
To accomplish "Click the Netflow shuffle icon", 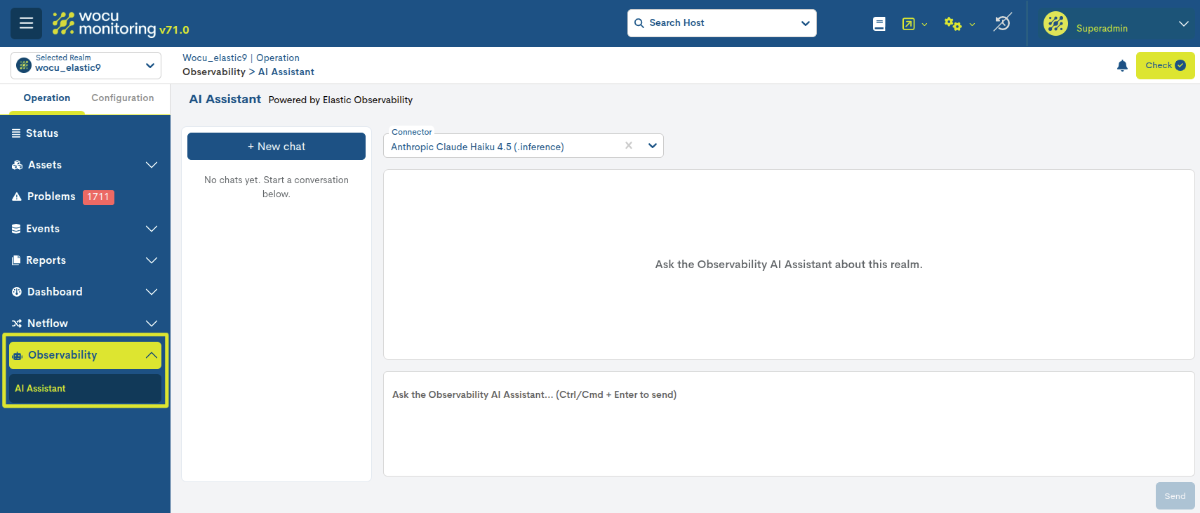I will click(17, 324).
